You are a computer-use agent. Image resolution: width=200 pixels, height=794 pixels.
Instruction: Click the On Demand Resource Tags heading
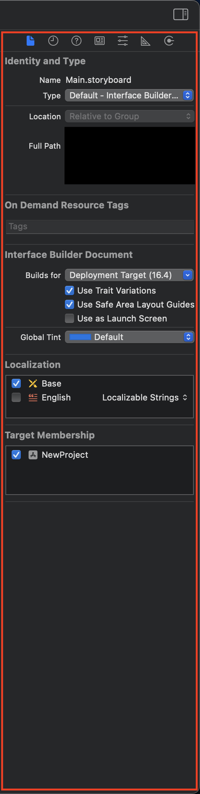click(66, 205)
